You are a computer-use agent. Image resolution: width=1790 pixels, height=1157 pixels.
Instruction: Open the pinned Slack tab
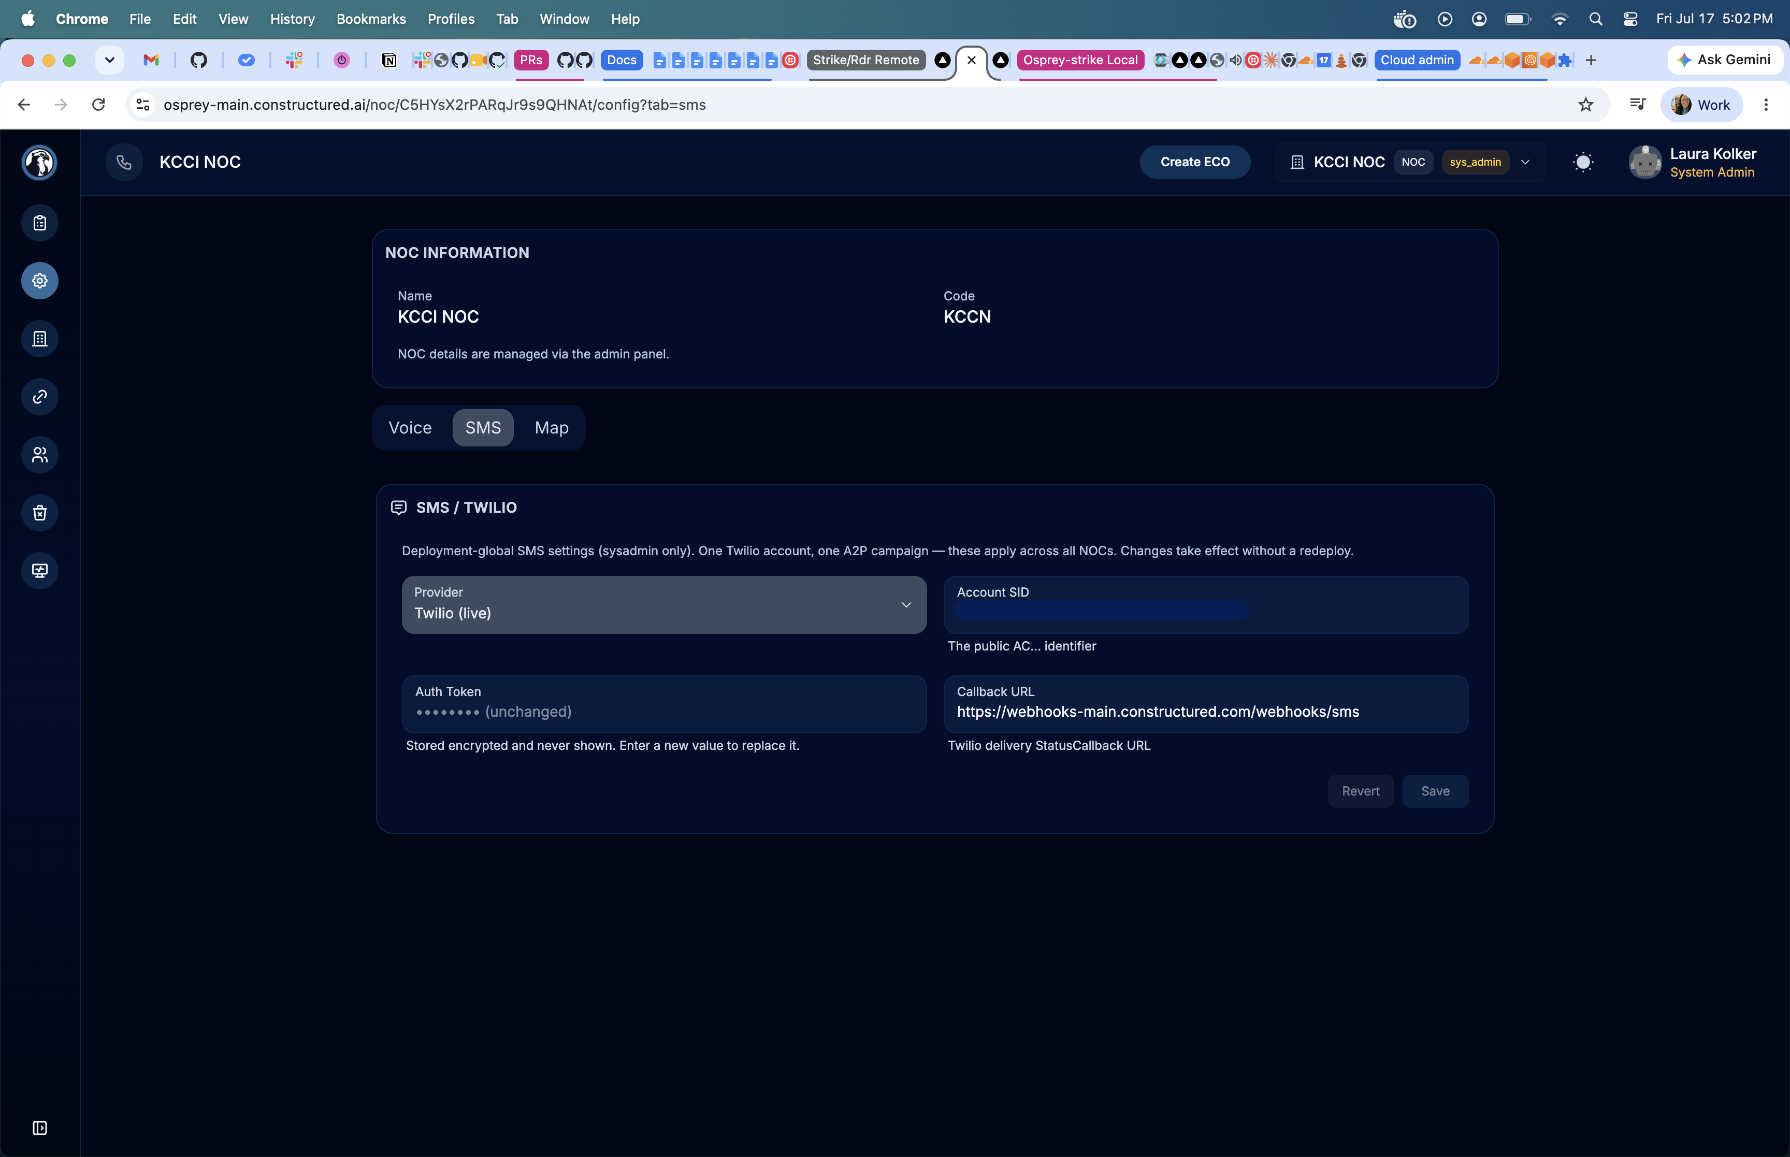294,60
